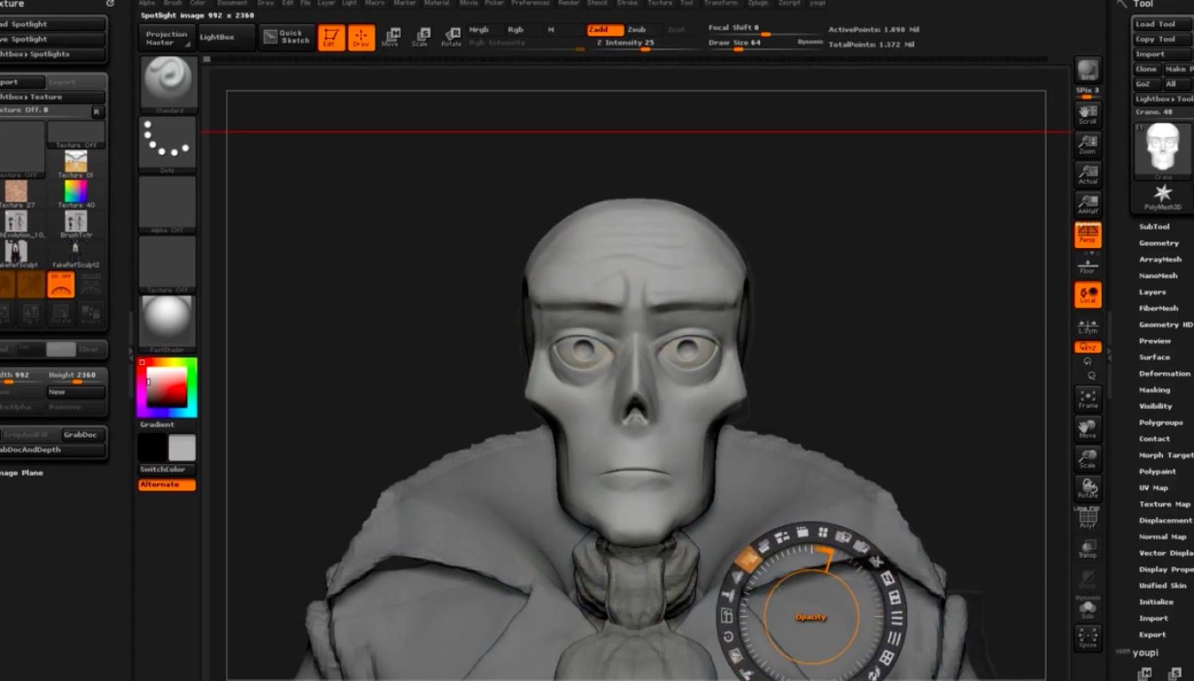Viewport: 1194px width, 681px height.
Task: Click the Frame button in right shelf
Action: click(1088, 399)
